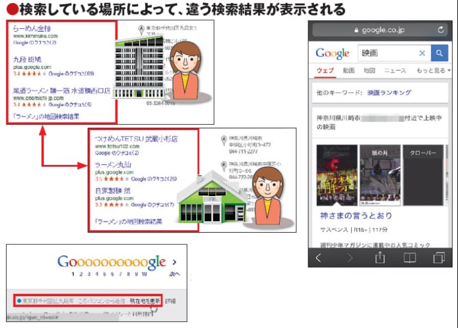Screen dimensions: 458x328
Task: Tap the share icon in the bottom toolbar
Action: (380, 257)
